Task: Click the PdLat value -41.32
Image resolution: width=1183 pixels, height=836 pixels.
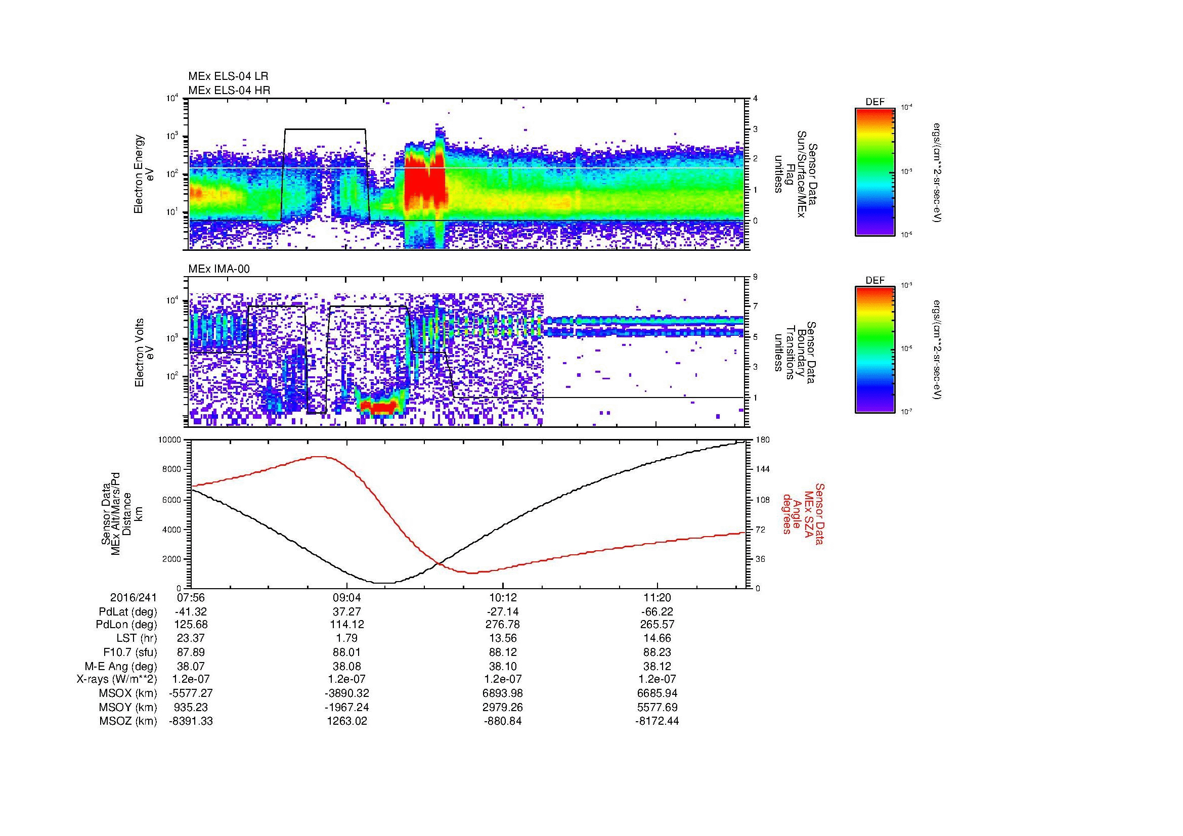Action: click(191, 612)
